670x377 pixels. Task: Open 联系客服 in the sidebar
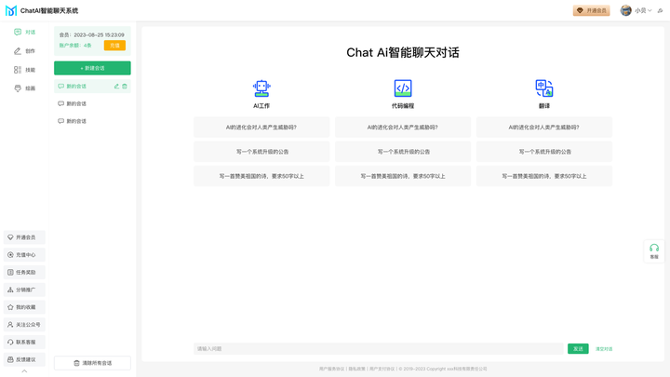pyautogui.click(x=24, y=343)
